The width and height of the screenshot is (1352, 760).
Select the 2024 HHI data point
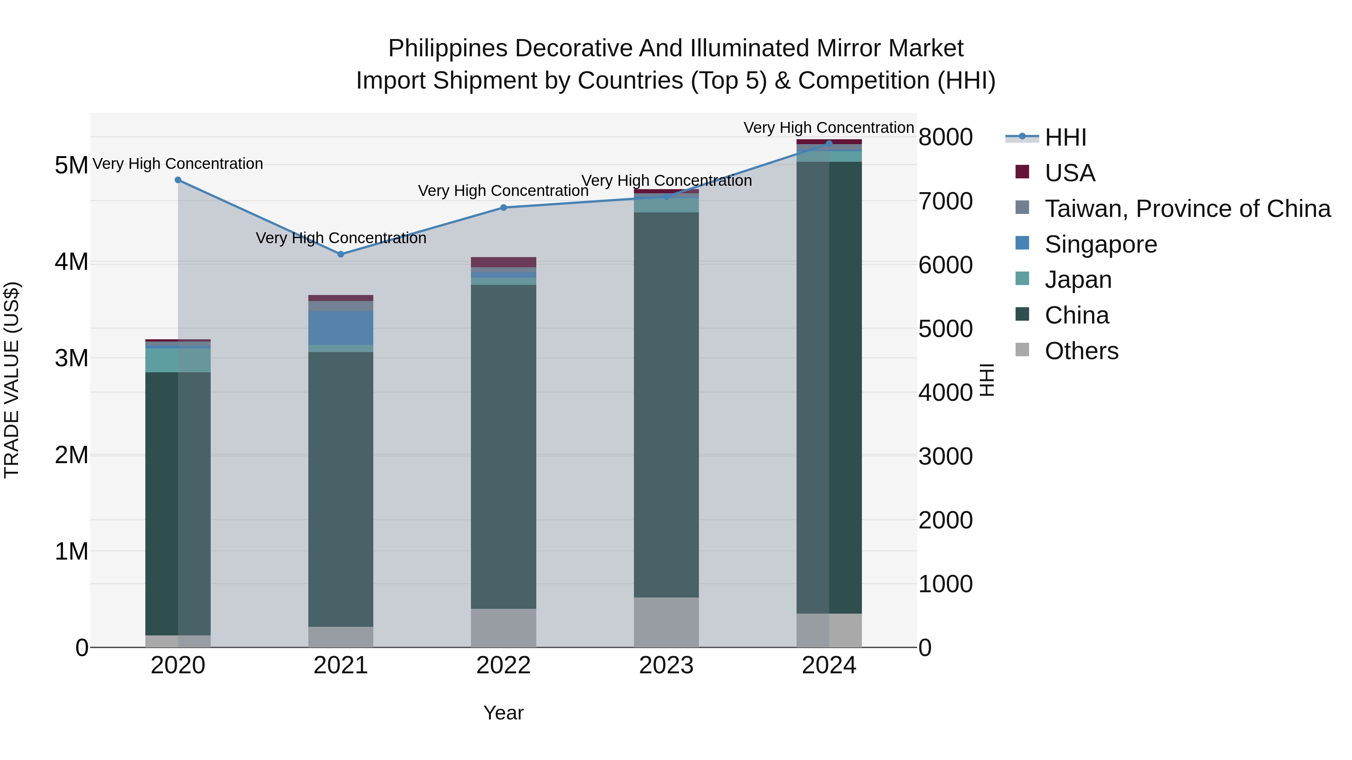point(829,143)
